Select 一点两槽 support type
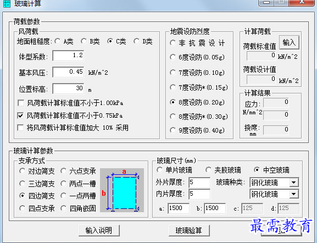Screen dimensions: 317x243 pyautogui.click(x=64, y=196)
